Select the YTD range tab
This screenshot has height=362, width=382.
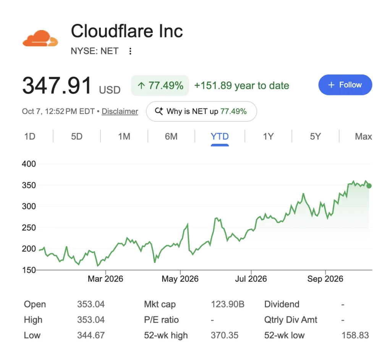pos(220,136)
